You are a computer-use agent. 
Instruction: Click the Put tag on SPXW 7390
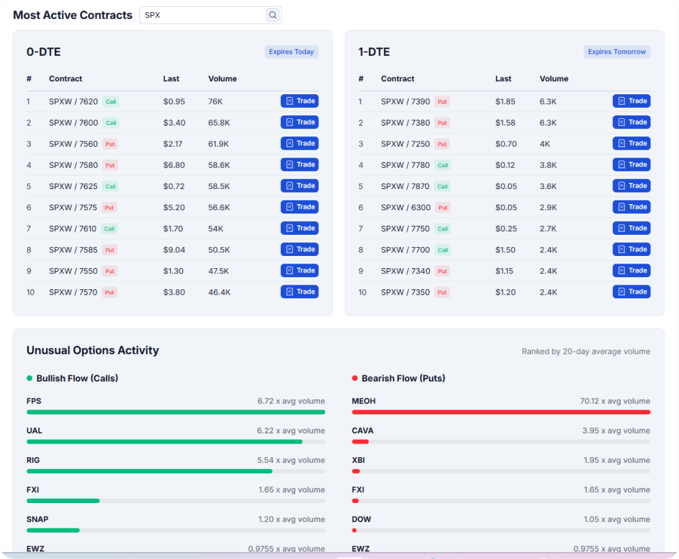tap(442, 102)
